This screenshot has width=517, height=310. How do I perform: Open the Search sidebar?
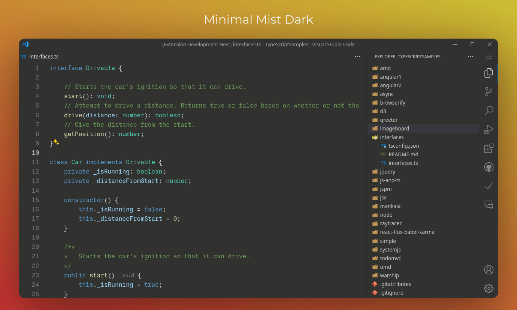pos(489,111)
